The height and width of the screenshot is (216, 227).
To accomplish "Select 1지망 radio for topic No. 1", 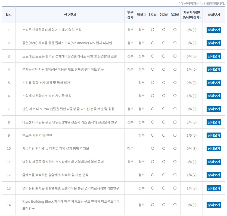I will [x=153, y=30].
